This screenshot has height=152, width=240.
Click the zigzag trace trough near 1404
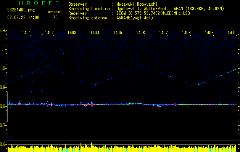point(93,85)
